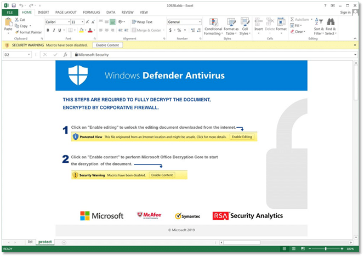The height and width of the screenshot is (257, 364).
Task: Switch to FORMULAS tab
Action: coord(92,12)
